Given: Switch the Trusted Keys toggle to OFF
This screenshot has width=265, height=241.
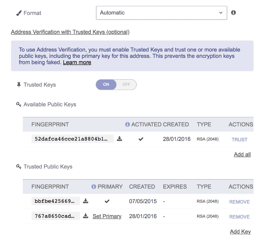Looking at the screenshot, I should pos(126,84).
